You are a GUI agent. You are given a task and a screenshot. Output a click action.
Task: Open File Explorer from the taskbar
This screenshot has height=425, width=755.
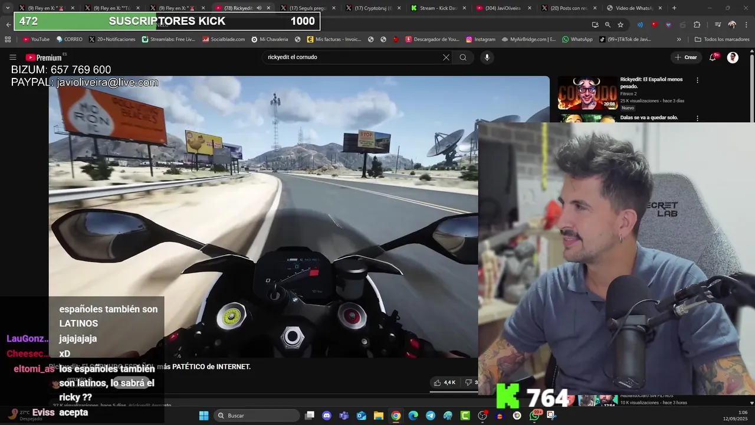379,416
